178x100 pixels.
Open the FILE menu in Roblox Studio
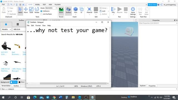(3, 4)
